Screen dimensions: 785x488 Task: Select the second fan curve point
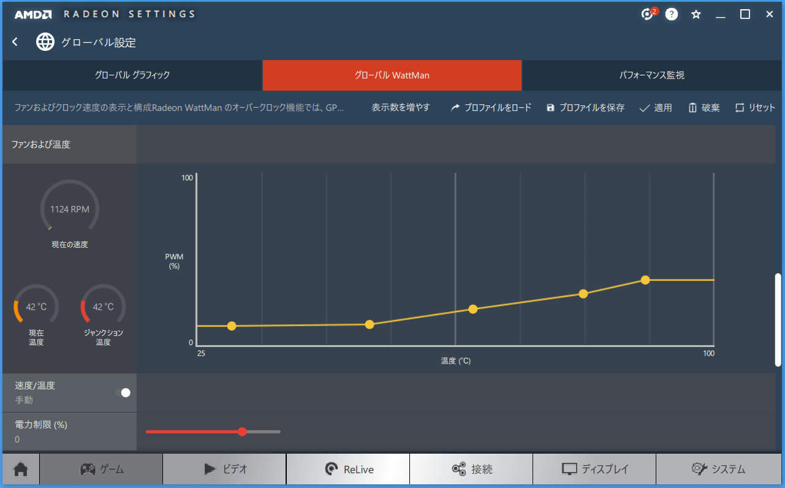[x=370, y=324]
